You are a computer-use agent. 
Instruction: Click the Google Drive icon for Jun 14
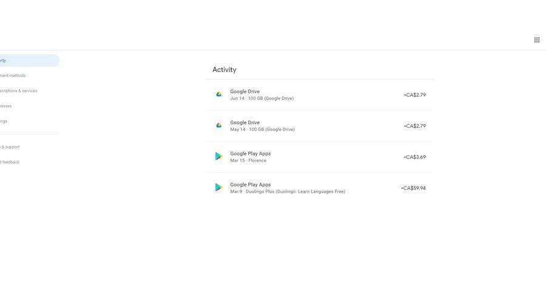click(x=218, y=94)
